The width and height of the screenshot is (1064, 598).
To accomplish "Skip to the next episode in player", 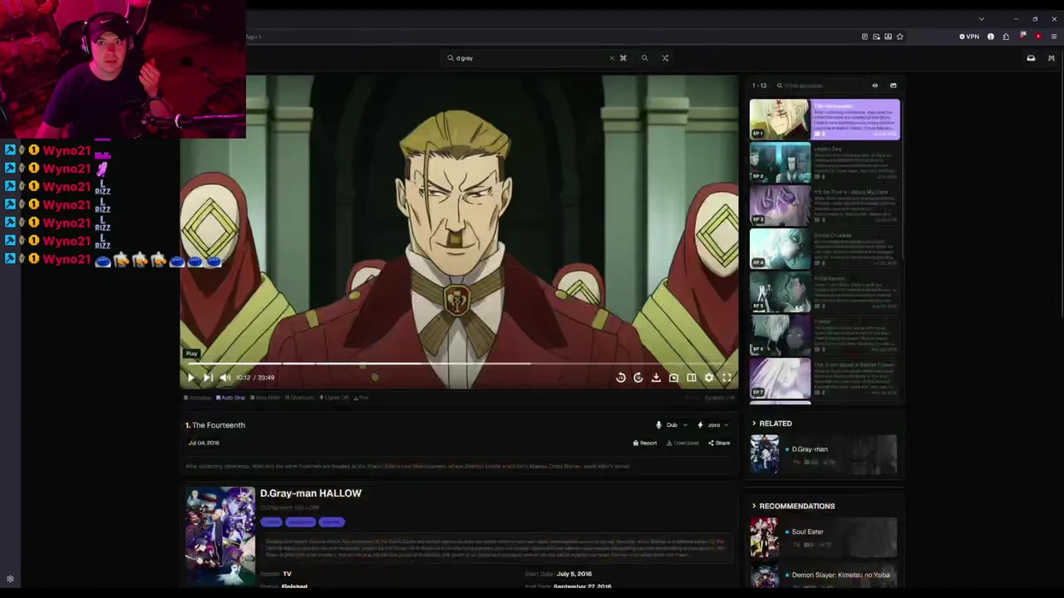I will (x=208, y=377).
